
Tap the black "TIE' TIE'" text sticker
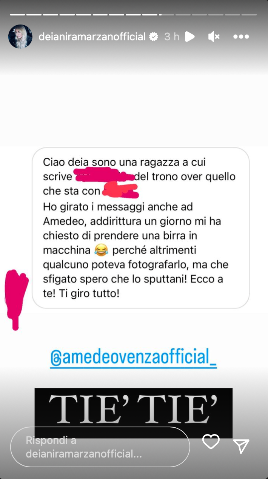(x=134, y=413)
